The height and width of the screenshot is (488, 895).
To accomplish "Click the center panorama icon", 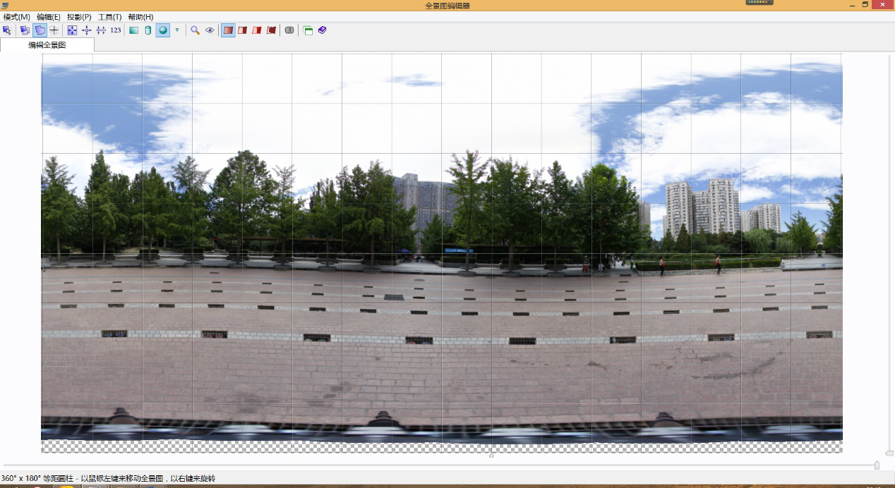I will tap(87, 30).
